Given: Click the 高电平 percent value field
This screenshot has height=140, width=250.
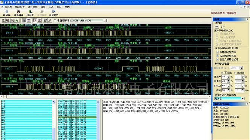Looking at the screenshot, I should click(x=224, y=77).
